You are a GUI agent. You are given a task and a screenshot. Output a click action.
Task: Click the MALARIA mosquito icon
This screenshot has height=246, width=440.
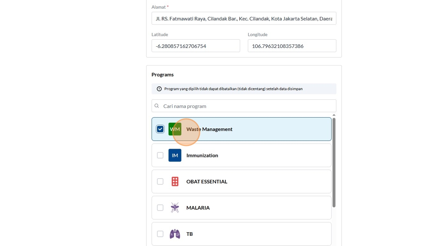(x=175, y=208)
